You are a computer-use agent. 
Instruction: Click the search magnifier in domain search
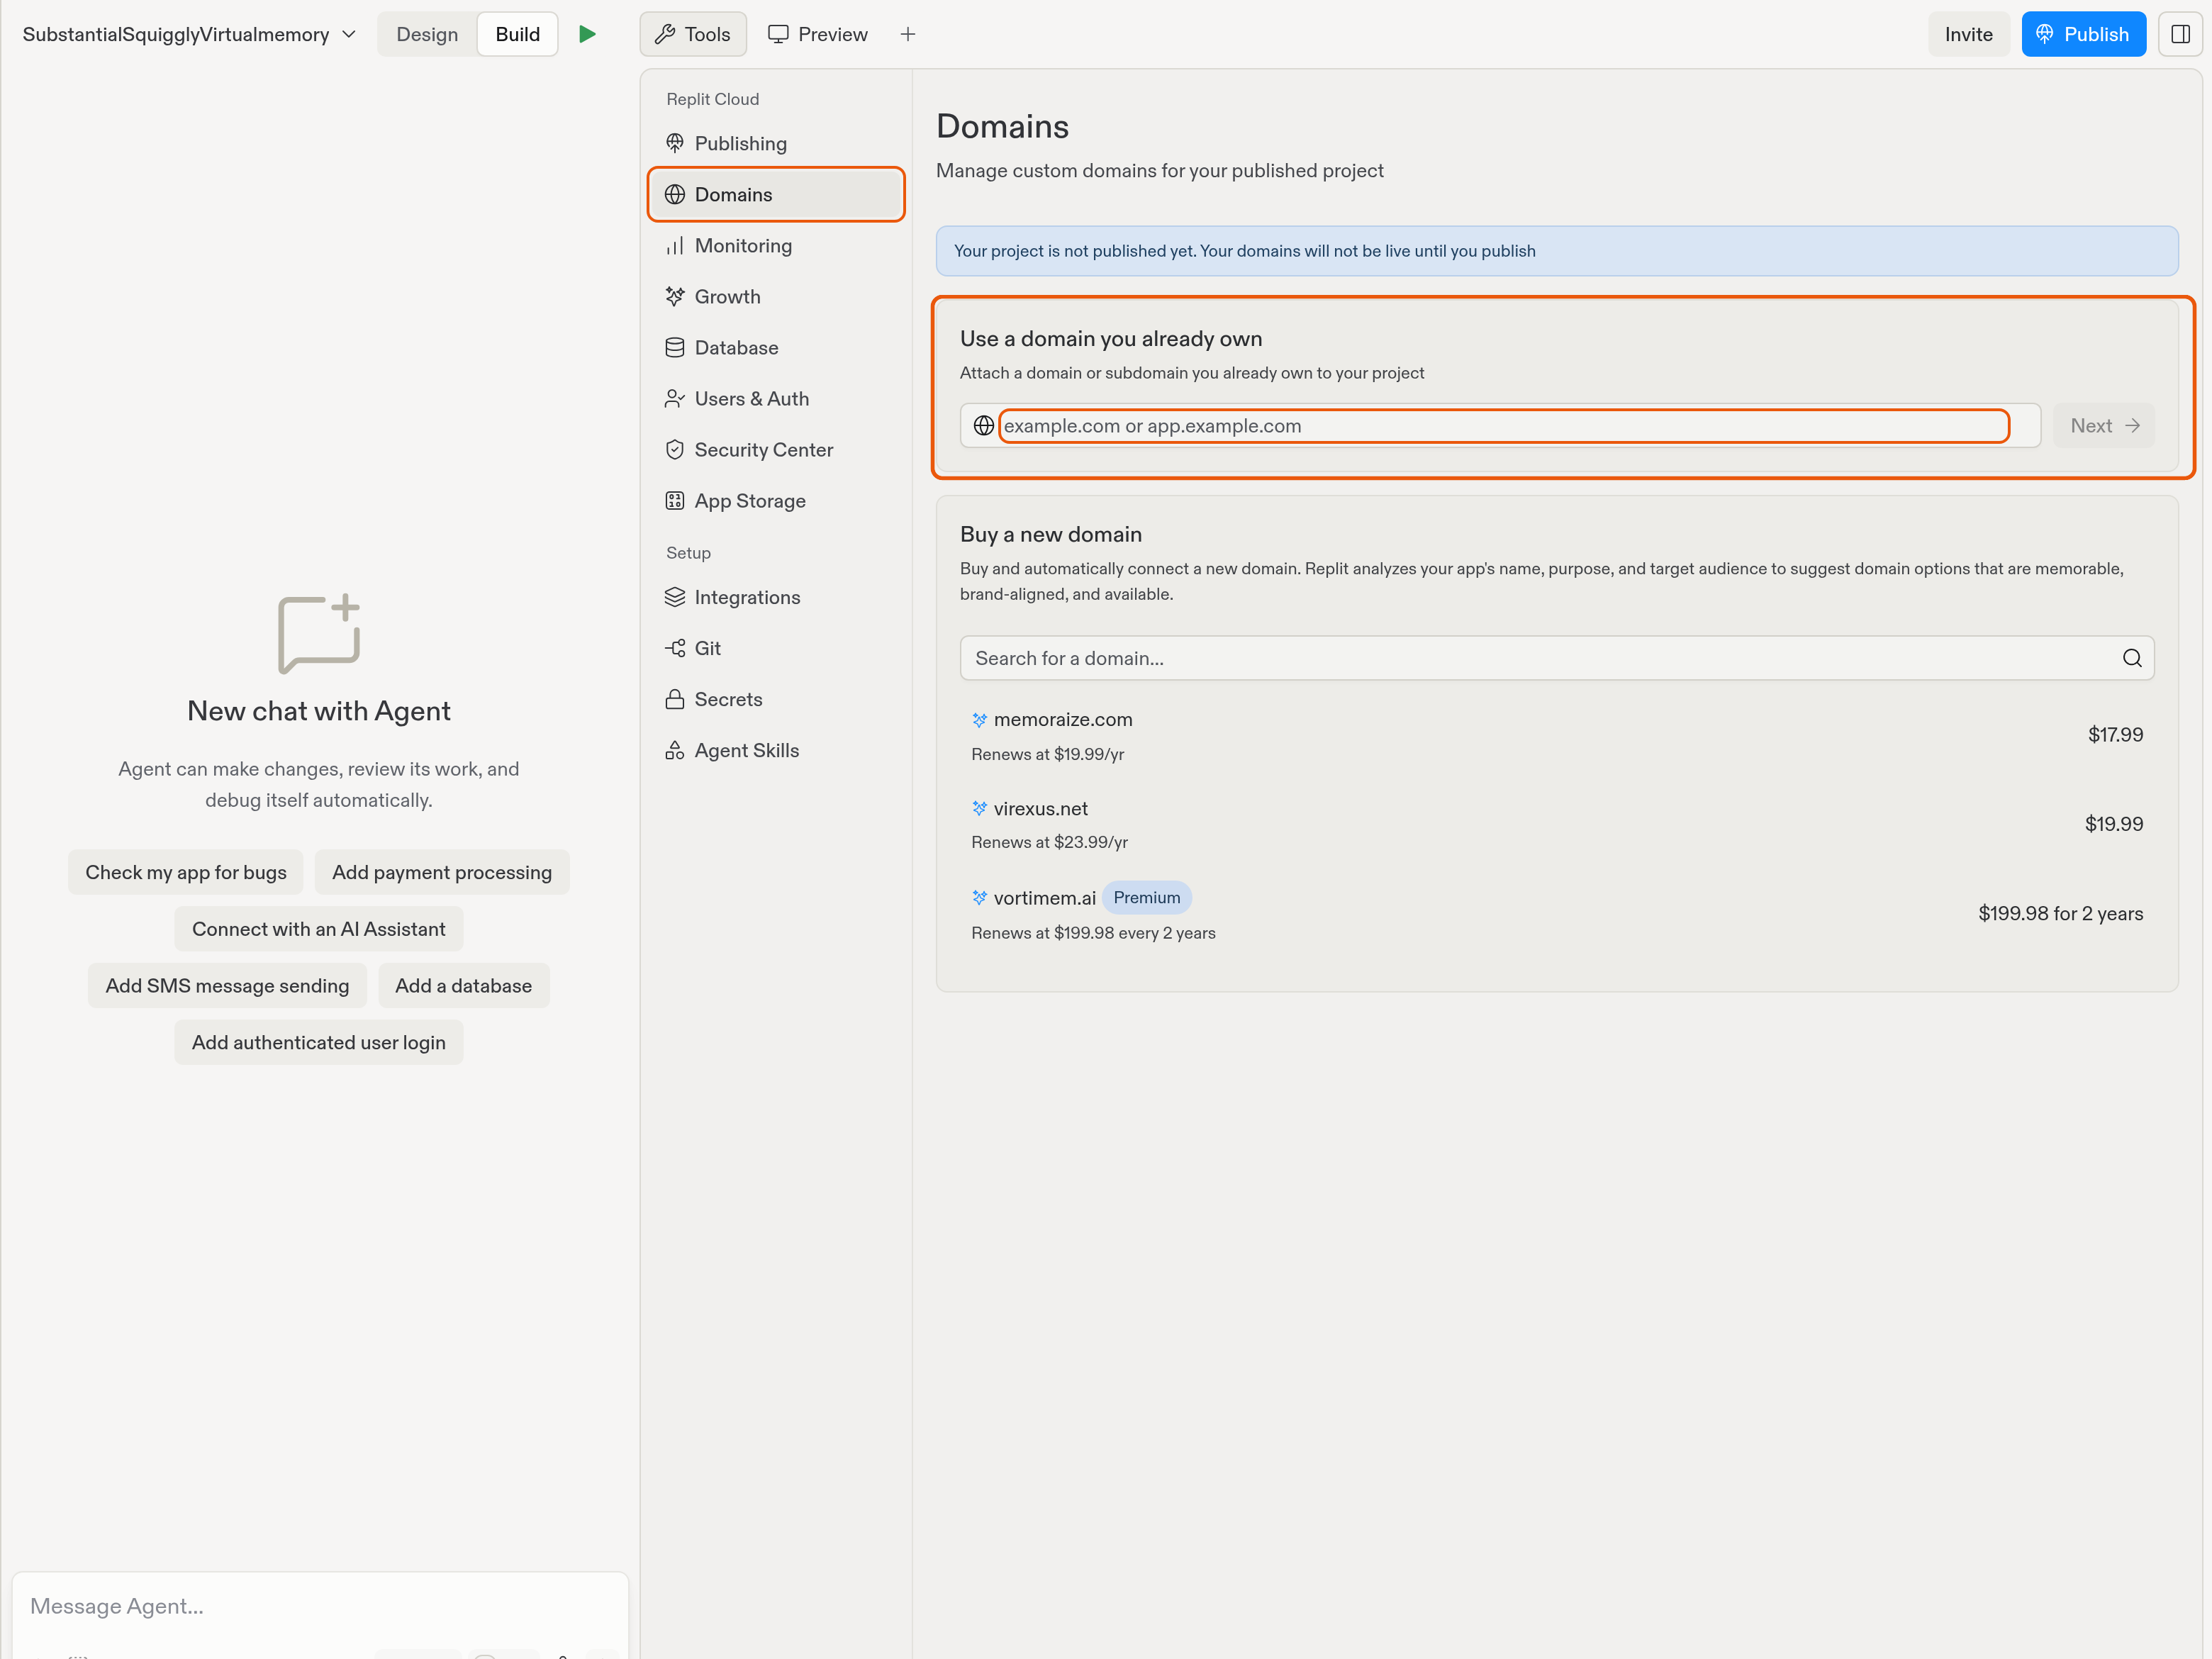pos(2131,658)
